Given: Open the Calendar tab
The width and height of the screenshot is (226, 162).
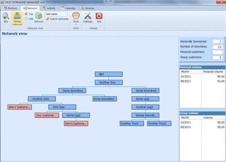Looking at the screenshot, I should pyautogui.click(x=68, y=8).
